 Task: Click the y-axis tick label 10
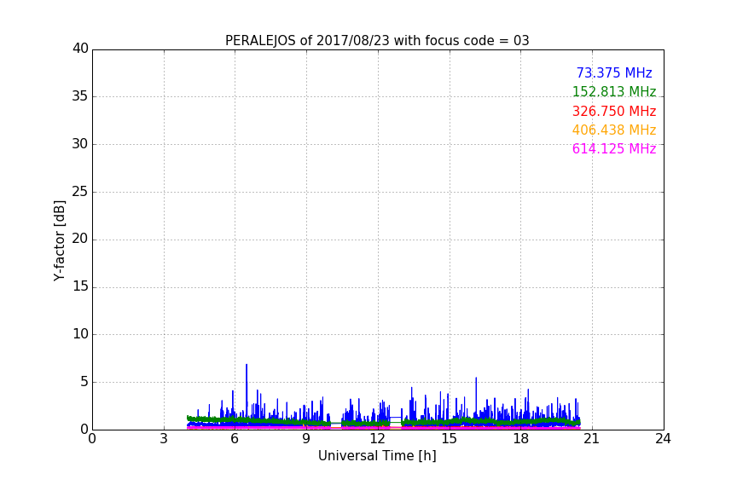[x=80, y=334]
